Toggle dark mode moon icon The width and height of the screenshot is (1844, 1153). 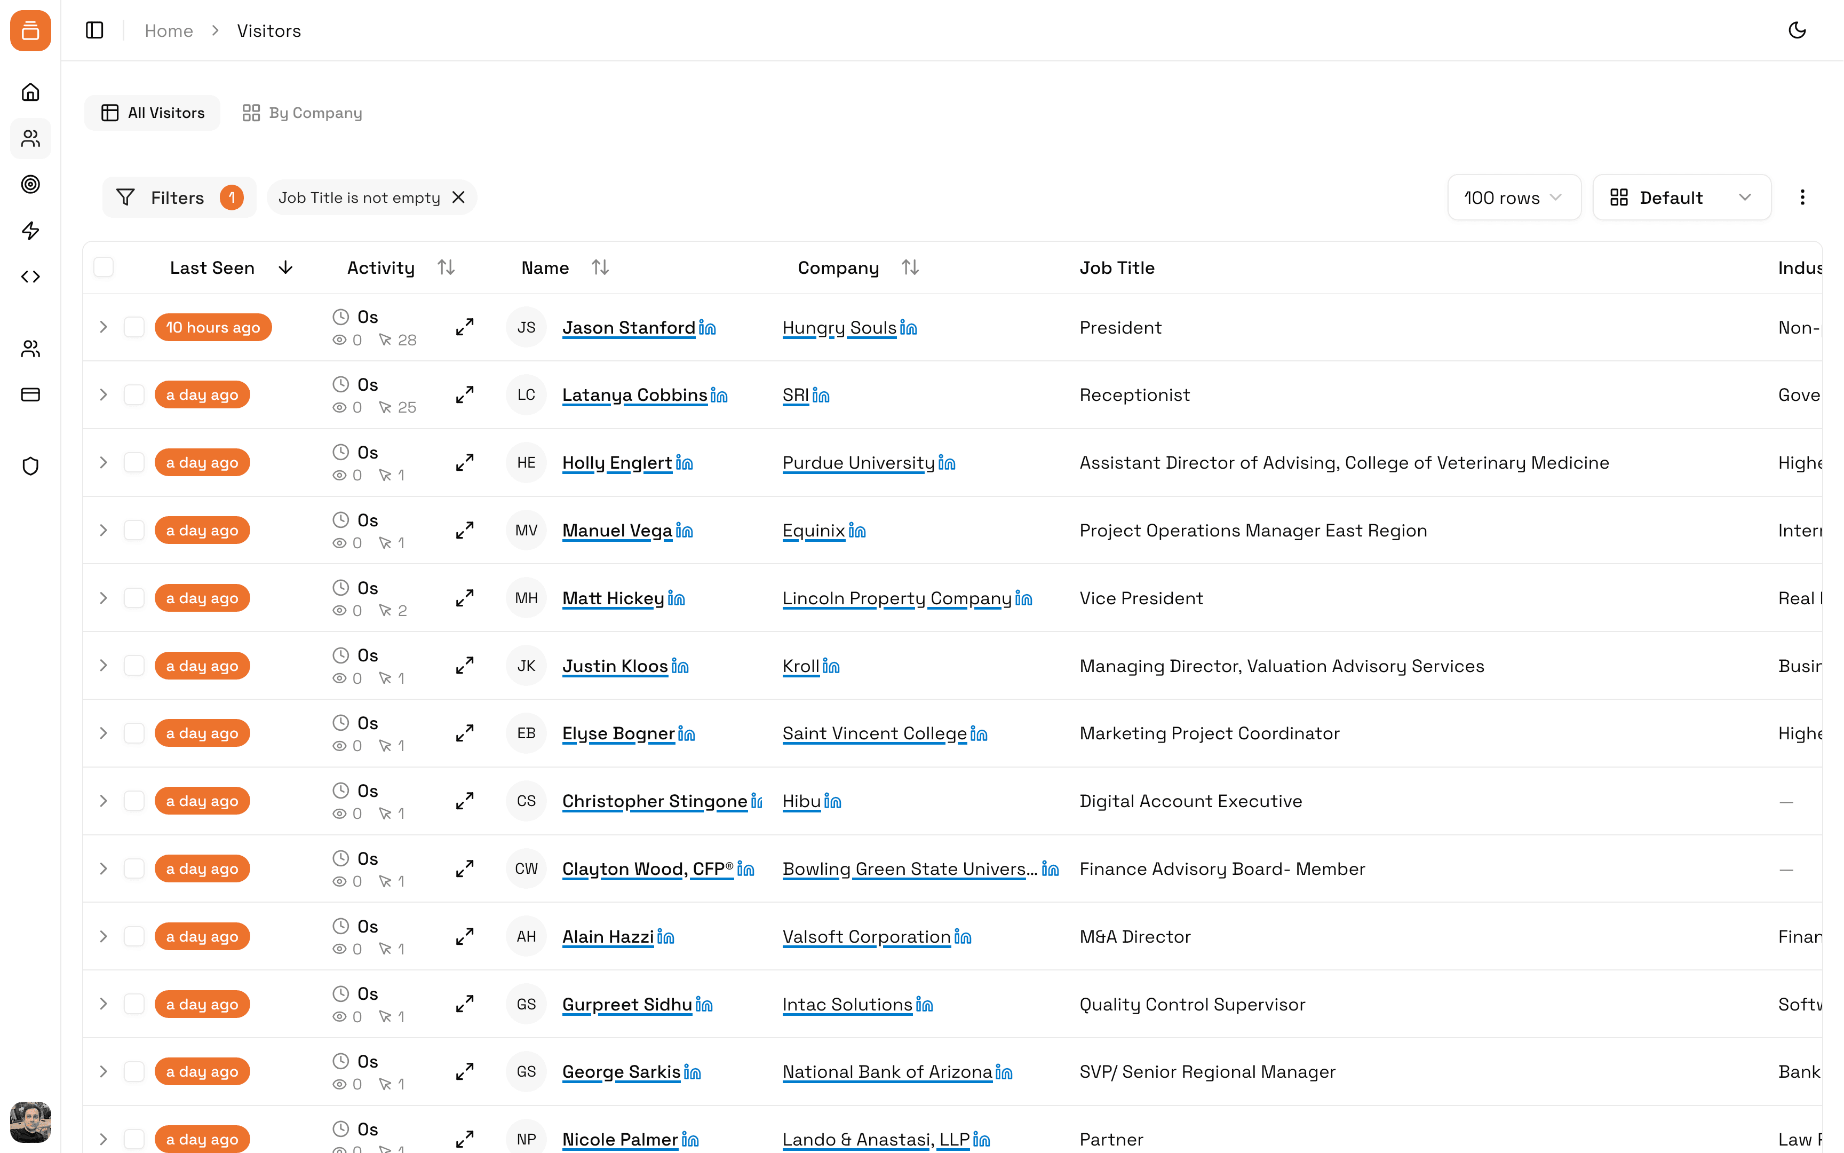1797,30
